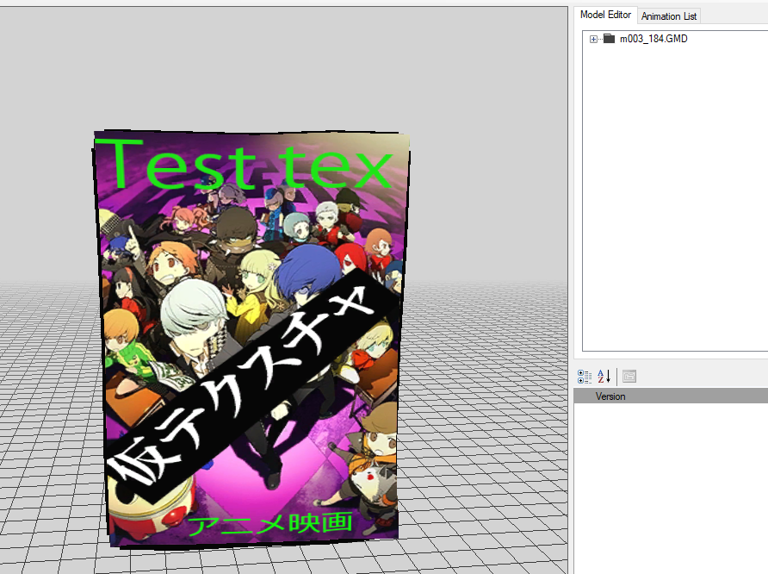Sort properties by category
Screen dimensions: 768x574
click(585, 377)
